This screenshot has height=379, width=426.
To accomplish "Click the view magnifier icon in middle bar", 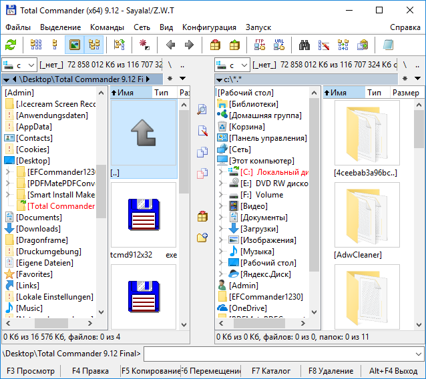I will tap(202, 109).
